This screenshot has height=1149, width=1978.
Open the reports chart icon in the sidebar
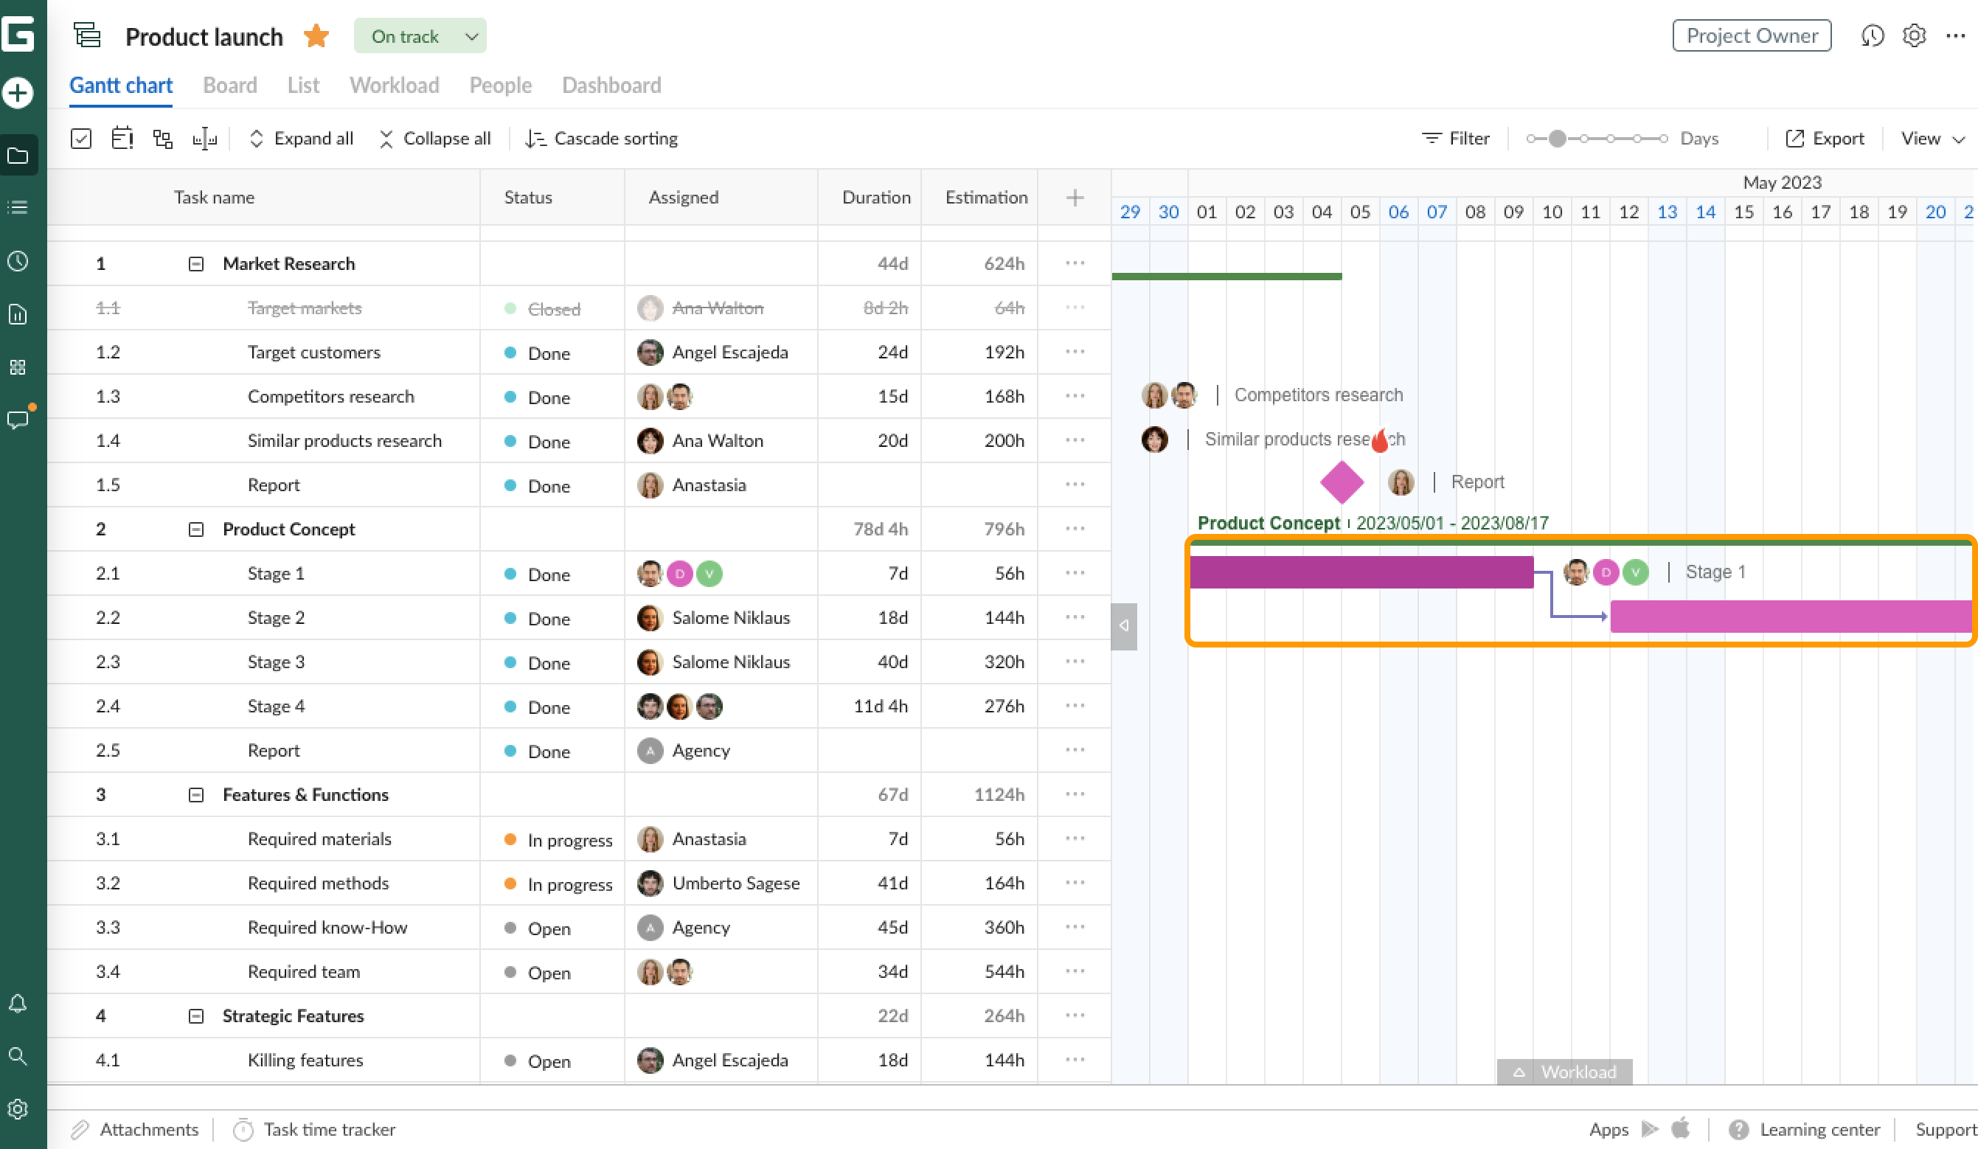pyautogui.click(x=18, y=314)
